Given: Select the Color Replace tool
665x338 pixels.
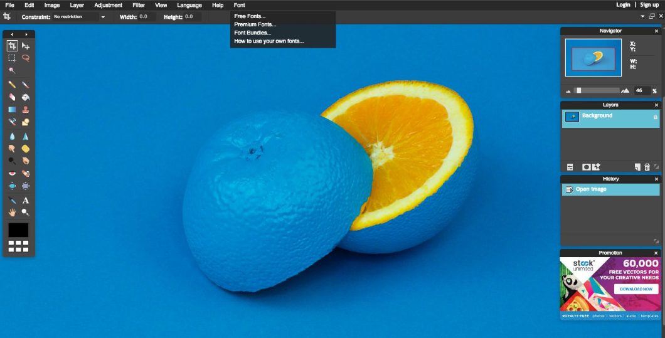Looking at the screenshot, I should [x=13, y=122].
